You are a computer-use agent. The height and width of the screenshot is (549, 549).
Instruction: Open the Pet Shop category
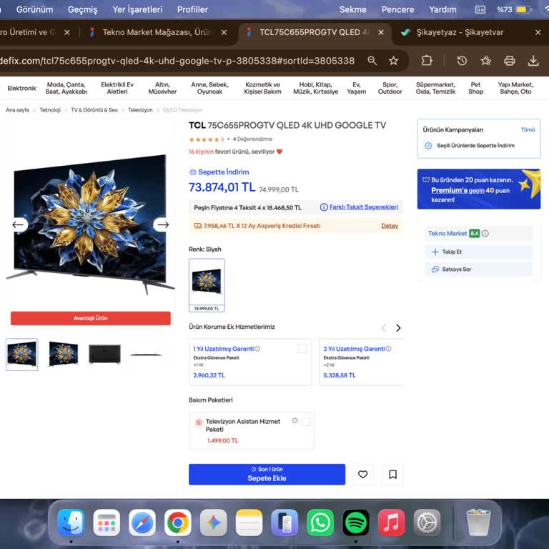pyautogui.click(x=475, y=88)
